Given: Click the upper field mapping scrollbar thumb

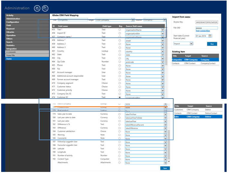Looking at the screenshot, I should 166,47.
